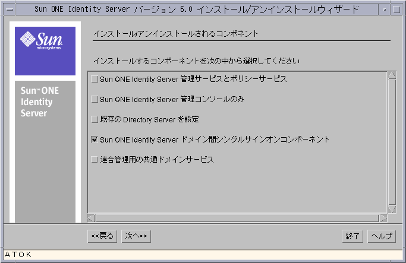Go forward with the '次へ>>' button
The image size is (406, 263).
136,236
